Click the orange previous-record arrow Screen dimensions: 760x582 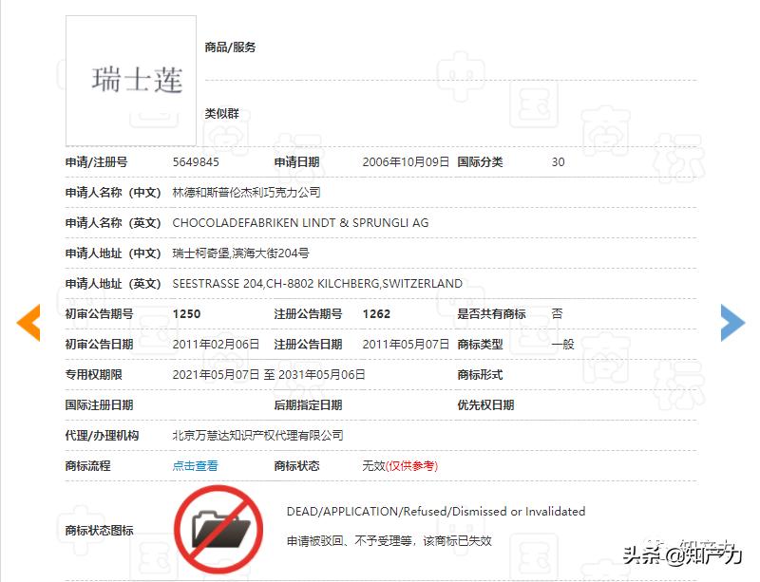(27, 323)
